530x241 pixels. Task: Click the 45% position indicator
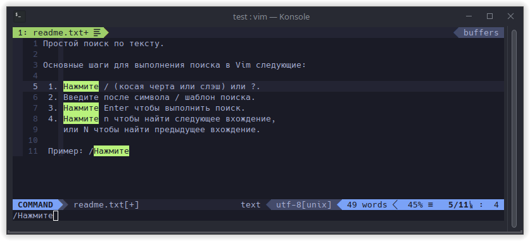(415, 205)
